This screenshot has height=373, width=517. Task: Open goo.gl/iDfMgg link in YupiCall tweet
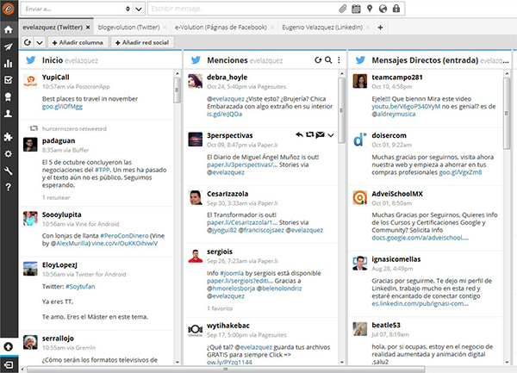(x=62, y=107)
